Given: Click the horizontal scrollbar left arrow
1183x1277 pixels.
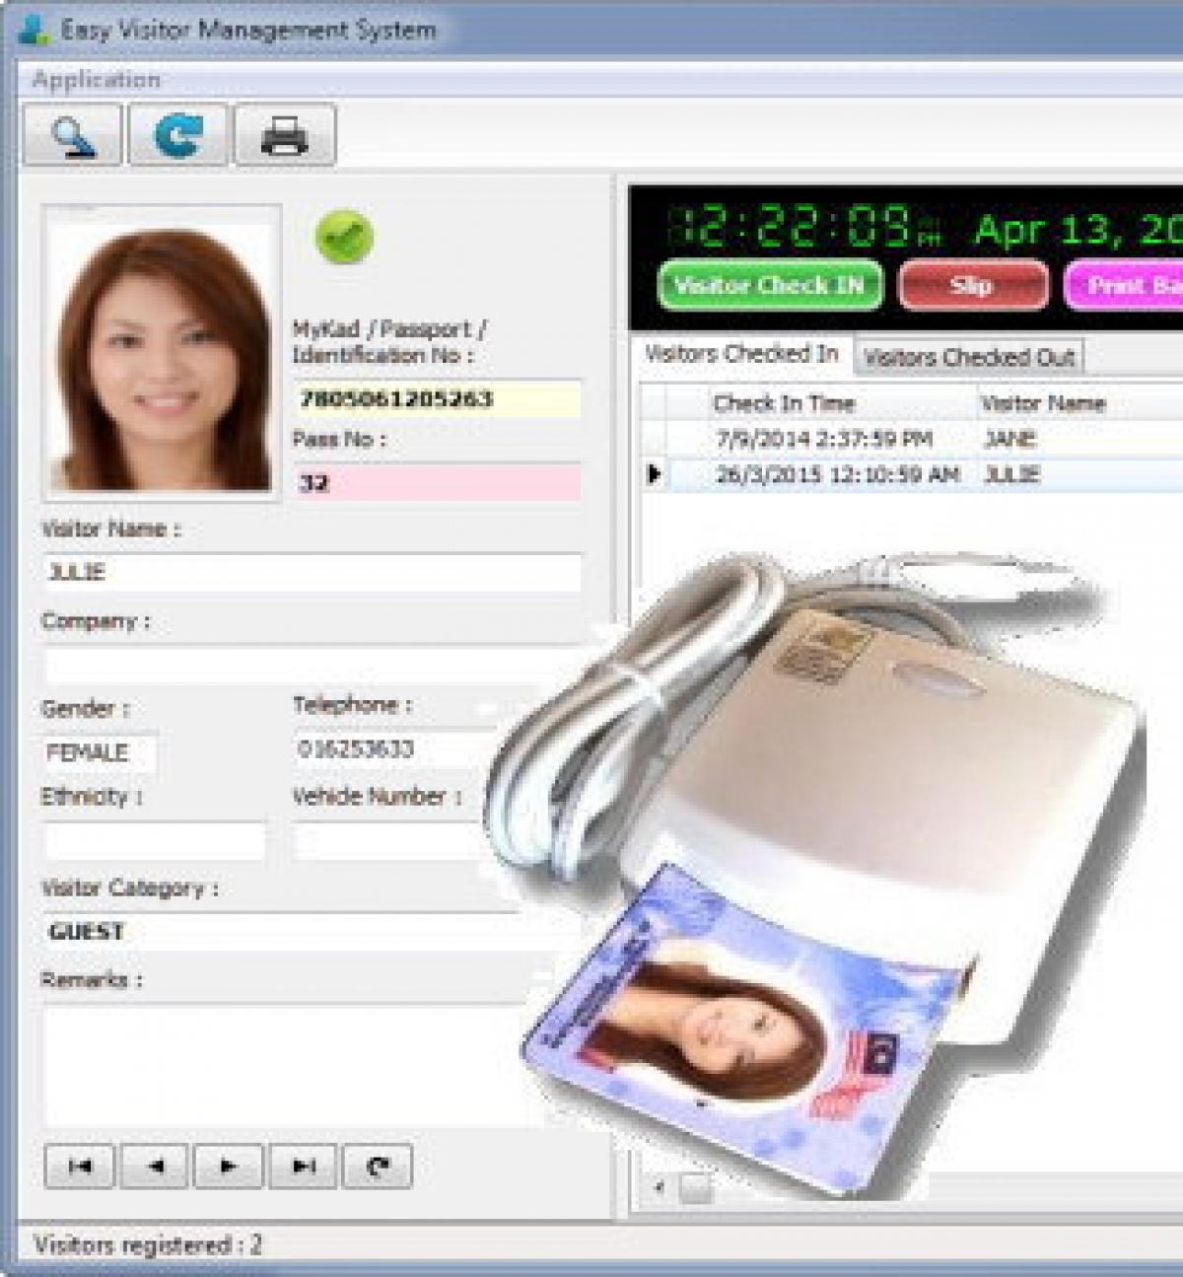Looking at the screenshot, I should point(659,1186).
